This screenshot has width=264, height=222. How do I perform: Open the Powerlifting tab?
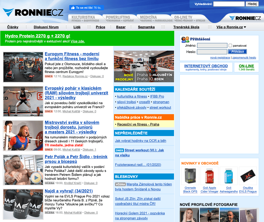point(119,18)
